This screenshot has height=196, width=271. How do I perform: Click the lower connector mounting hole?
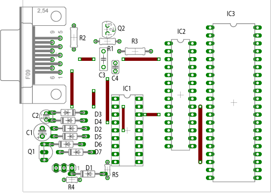[56, 94]
